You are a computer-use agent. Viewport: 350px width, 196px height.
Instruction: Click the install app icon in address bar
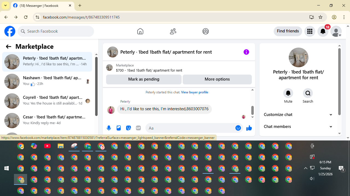[311, 17]
